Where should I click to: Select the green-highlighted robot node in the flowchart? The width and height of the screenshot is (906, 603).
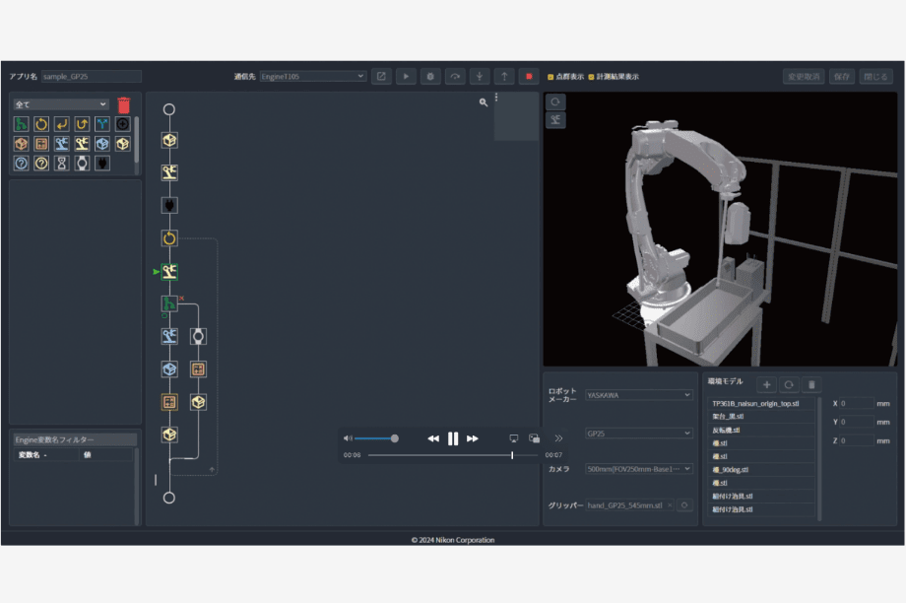coord(169,271)
